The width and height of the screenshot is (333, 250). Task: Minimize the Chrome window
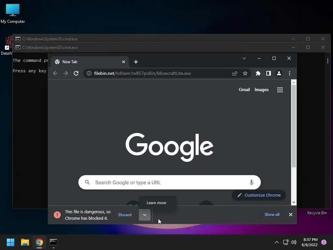click(x=259, y=58)
